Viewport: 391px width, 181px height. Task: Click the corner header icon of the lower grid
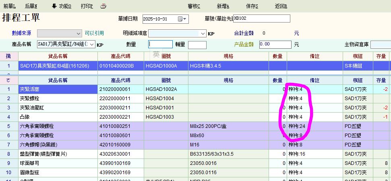(x=8, y=80)
